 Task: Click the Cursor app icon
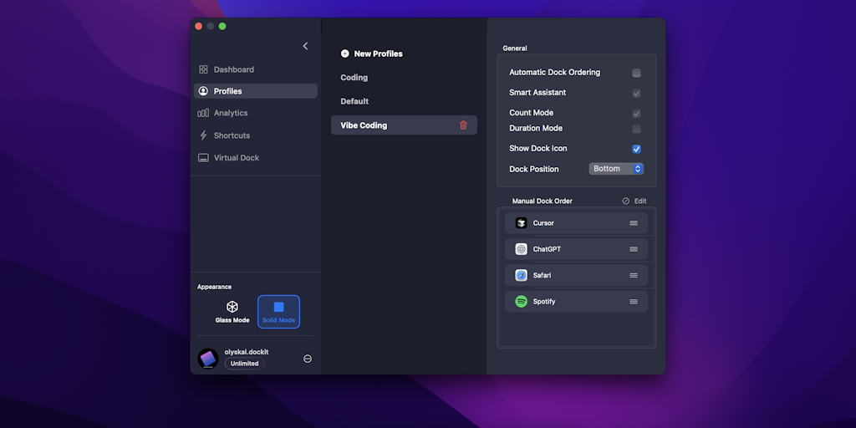tap(522, 222)
